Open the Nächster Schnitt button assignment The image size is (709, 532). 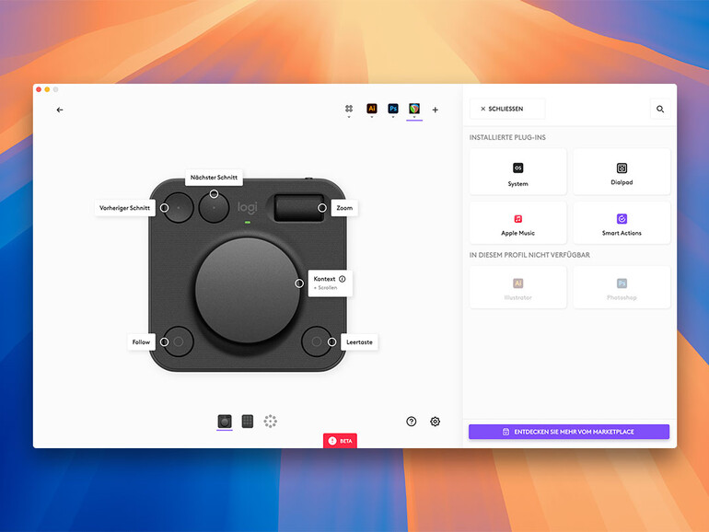click(x=214, y=178)
